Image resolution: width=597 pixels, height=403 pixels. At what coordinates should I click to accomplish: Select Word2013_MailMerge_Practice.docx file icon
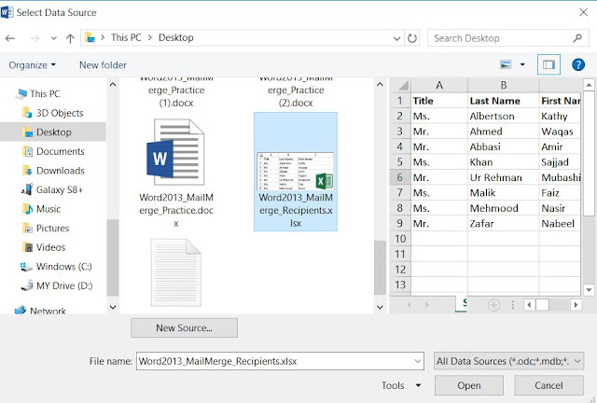click(x=176, y=152)
